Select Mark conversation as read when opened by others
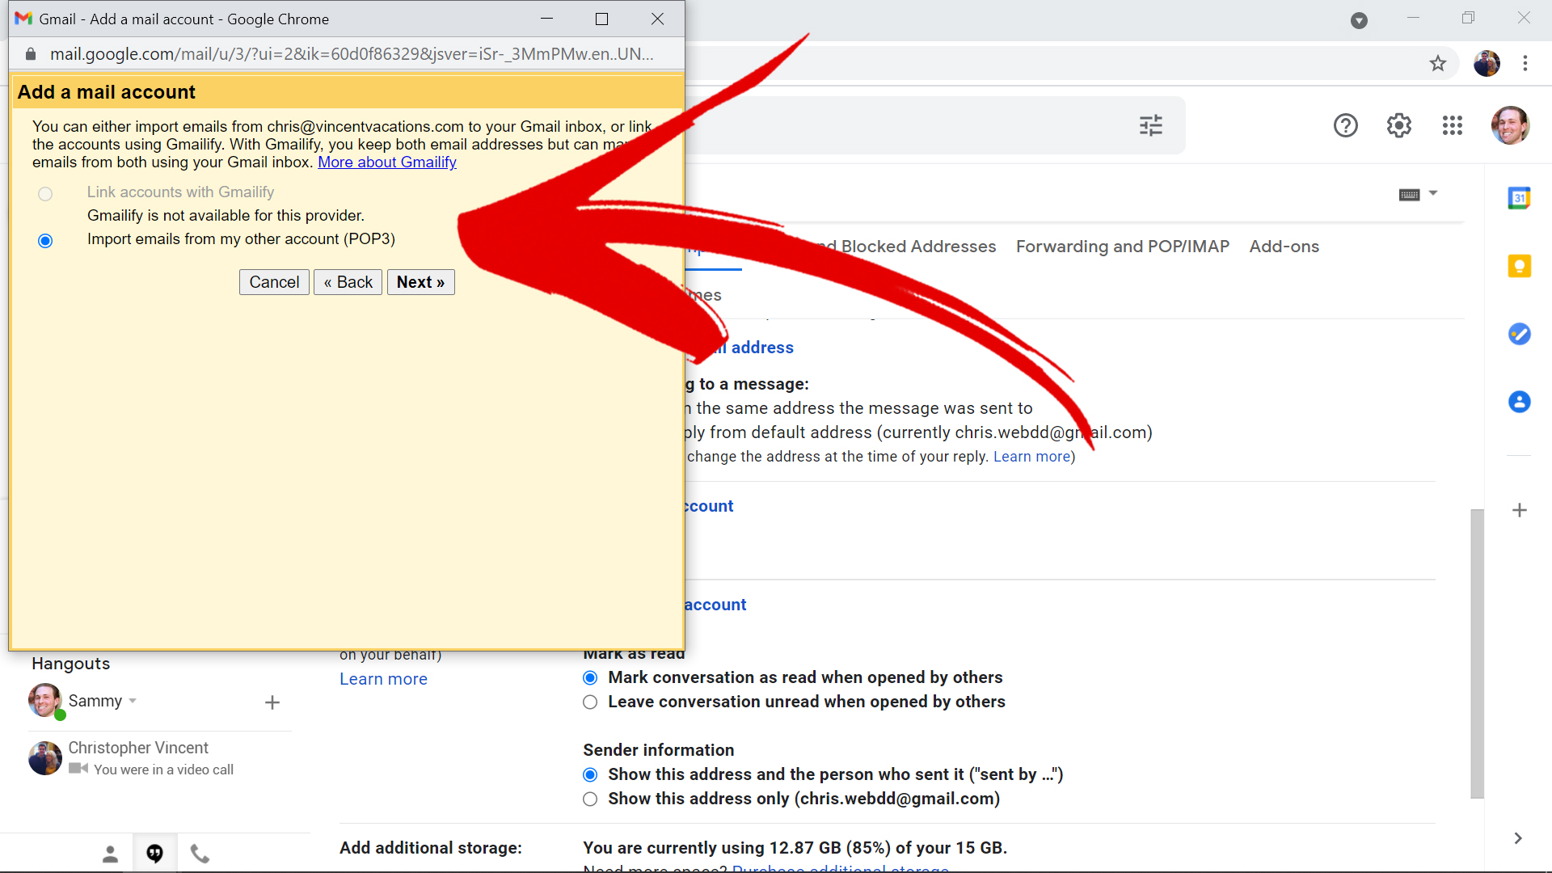Viewport: 1552px width, 873px height. click(590, 678)
